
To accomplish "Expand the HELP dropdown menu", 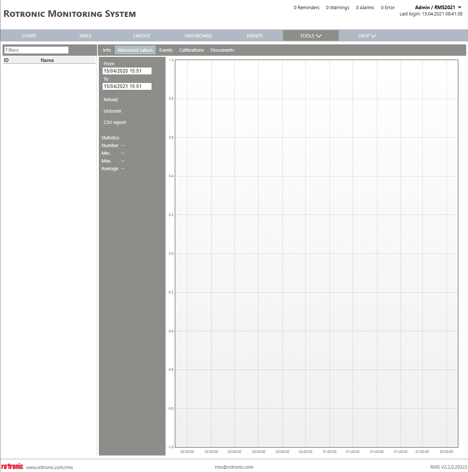I will 367,36.
